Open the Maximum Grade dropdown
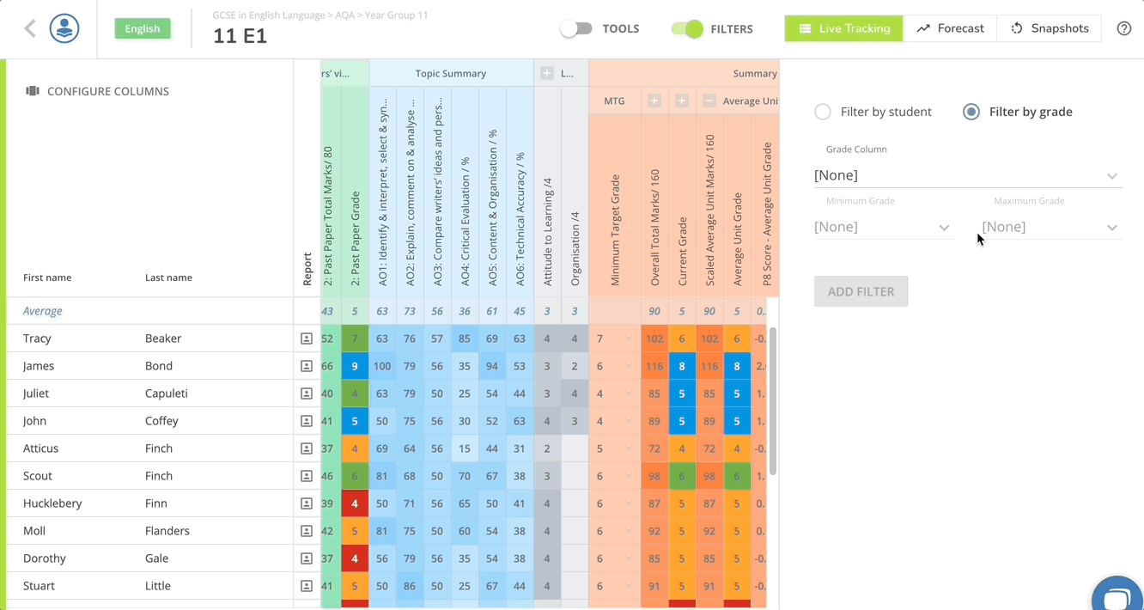Screen dimensions: 1144x610 tap(1050, 227)
